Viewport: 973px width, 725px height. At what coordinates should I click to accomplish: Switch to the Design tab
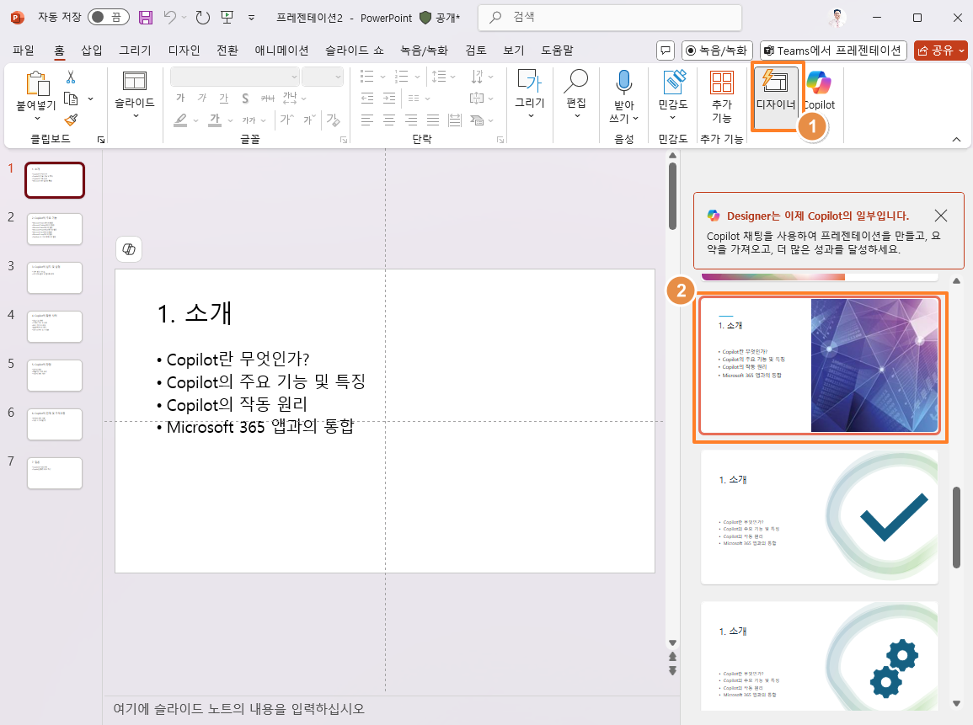pyautogui.click(x=184, y=51)
